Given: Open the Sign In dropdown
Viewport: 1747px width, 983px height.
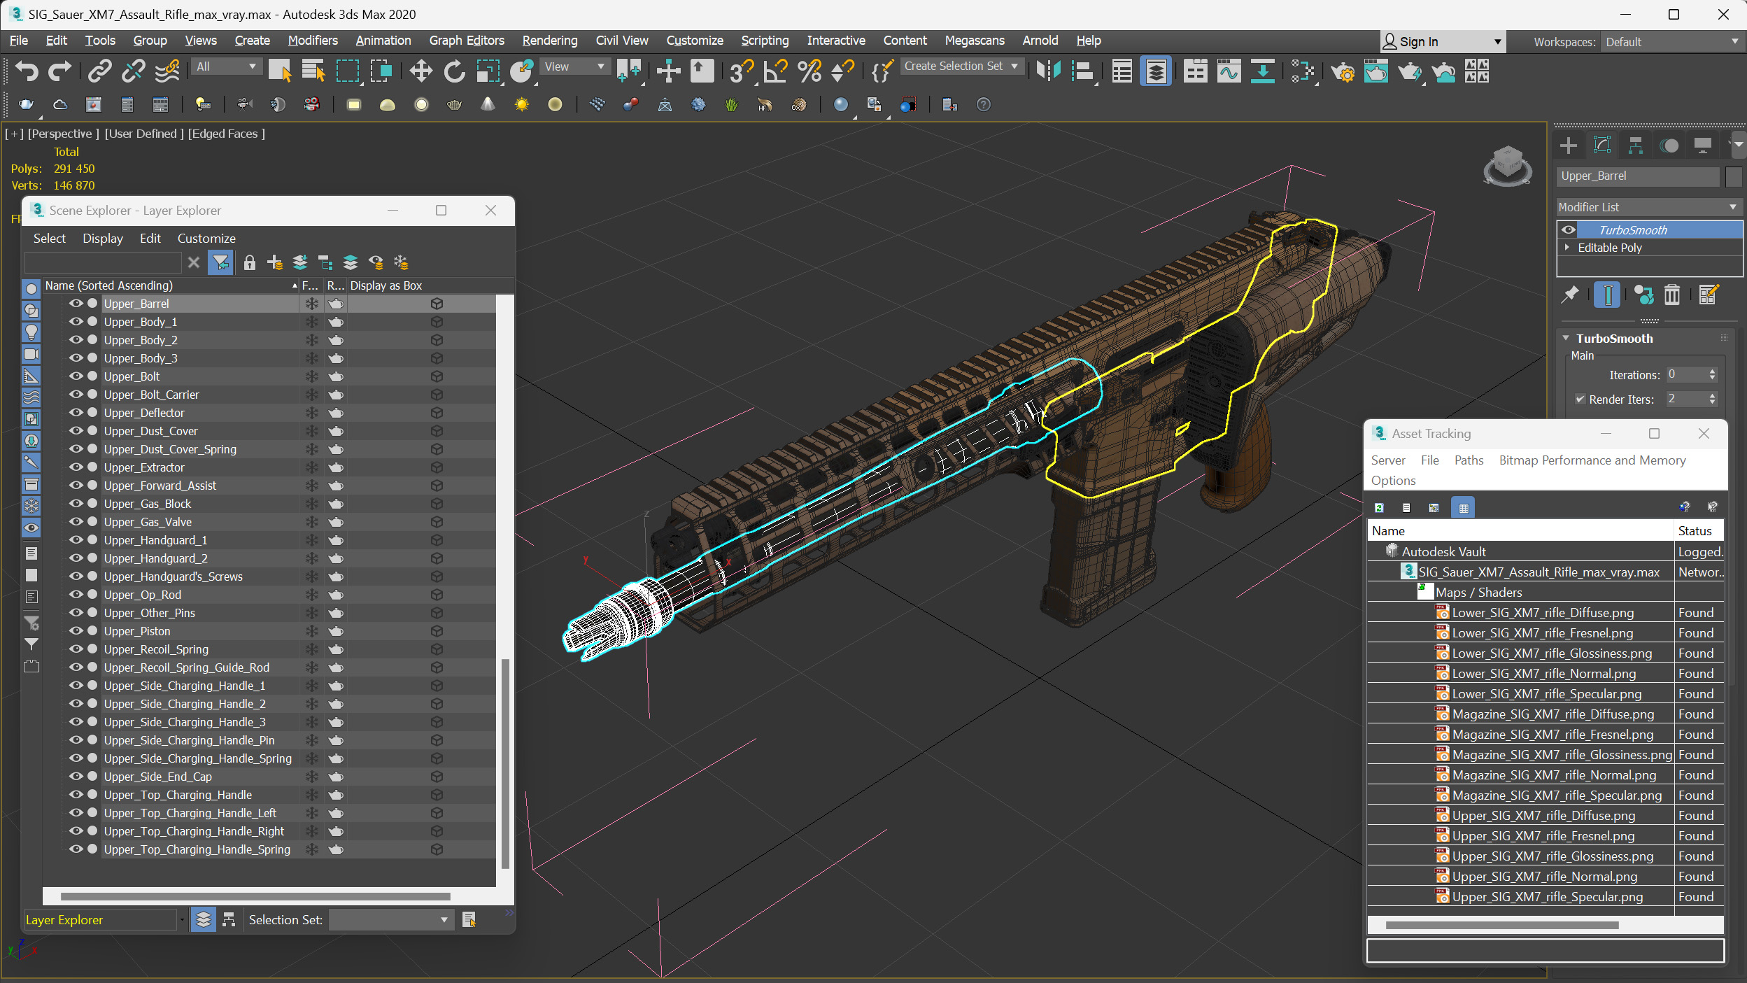Looking at the screenshot, I should 1443,42.
